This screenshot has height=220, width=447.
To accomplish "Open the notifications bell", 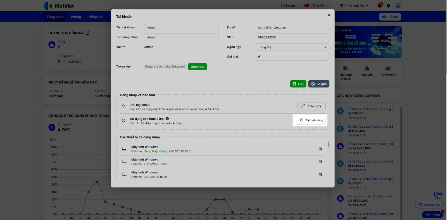I will 380,6.
